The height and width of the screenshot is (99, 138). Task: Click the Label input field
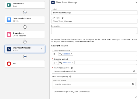(94, 13)
